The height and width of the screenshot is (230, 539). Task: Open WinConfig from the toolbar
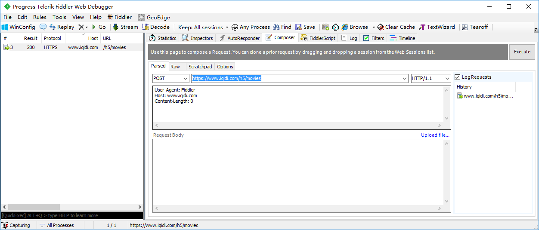tap(19, 27)
